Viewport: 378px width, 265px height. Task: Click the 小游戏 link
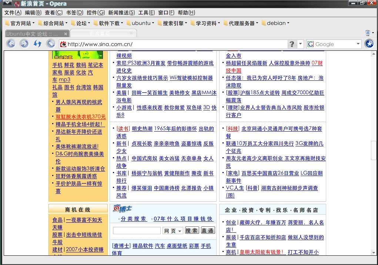124,107
